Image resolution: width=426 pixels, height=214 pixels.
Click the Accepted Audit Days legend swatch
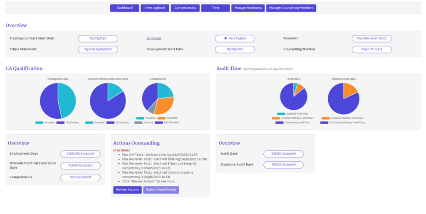[x=281, y=113]
